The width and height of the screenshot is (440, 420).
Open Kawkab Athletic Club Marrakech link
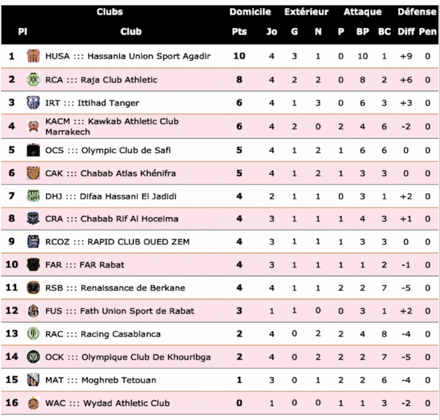(111, 126)
